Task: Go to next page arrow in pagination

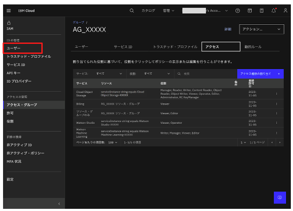Action: tap(280, 142)
